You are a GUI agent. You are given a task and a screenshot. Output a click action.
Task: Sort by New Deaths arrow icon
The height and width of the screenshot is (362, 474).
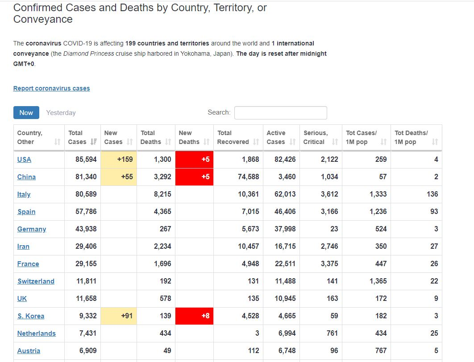207,142
